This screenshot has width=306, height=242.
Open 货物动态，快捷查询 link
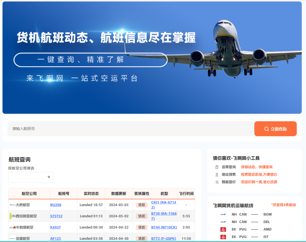coord(257,167)
